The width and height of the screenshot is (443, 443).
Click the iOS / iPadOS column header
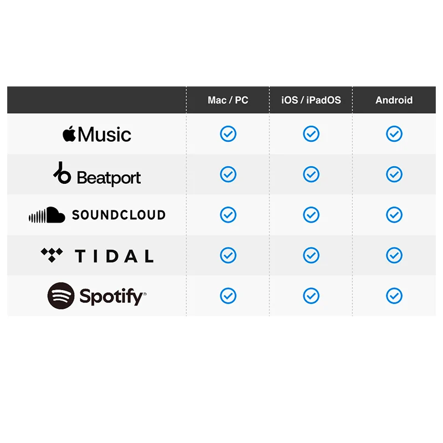tap(311, 100)
